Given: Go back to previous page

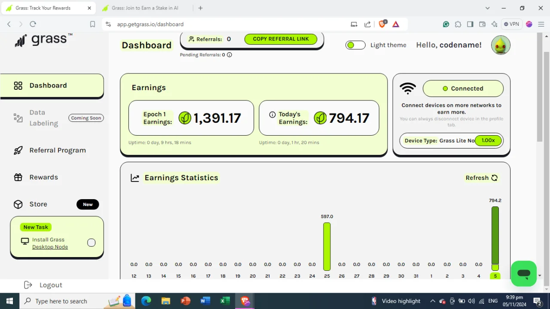Looking at the screenshot, I should [9, 24].
